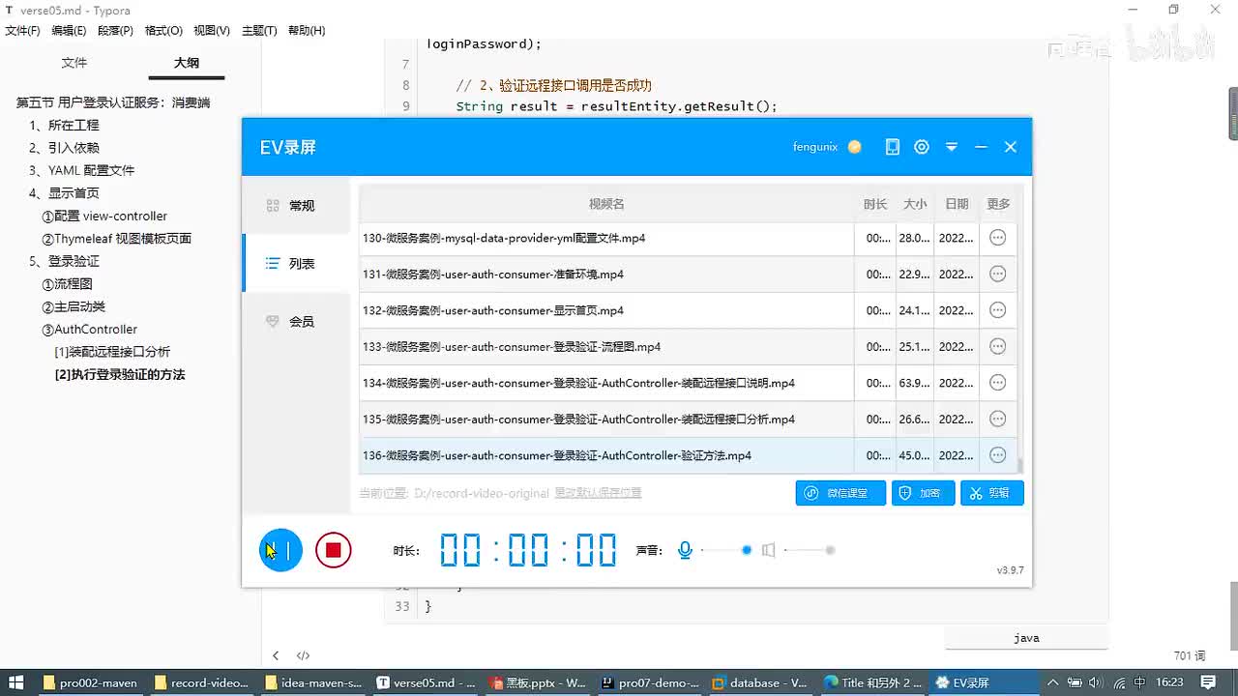
Task: Mute the system speaker icon in EV录屏
Action: [768, 550]
